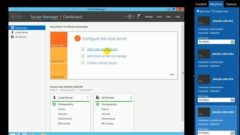
Task: Click Configure this local server heading
Action: point(105,39)
